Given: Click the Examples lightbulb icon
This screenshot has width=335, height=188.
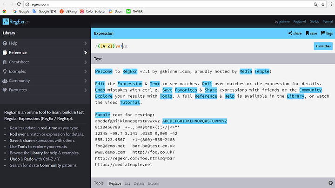Looking at the screenshot, I should pyautogui.click(x=5, y=71).
